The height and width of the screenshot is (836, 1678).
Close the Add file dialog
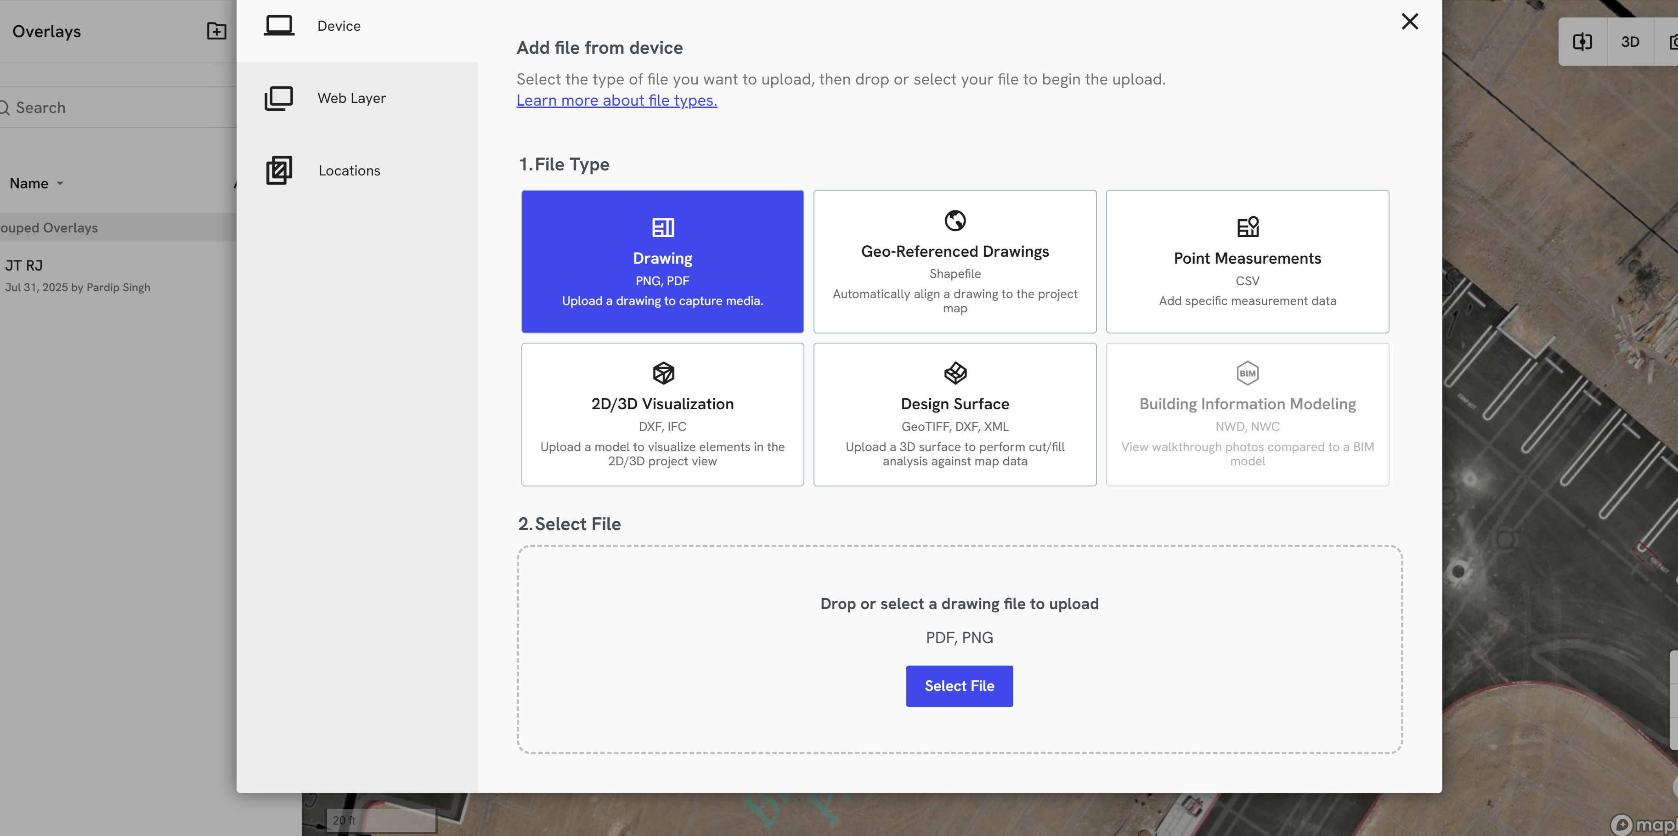click(x=1410, y=22)
